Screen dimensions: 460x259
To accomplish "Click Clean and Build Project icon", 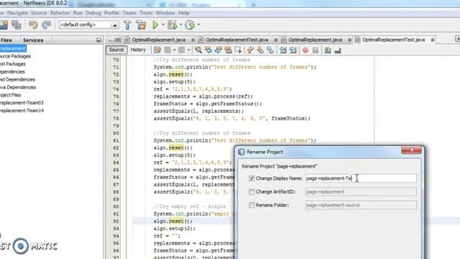I will [x=141, y=25].
